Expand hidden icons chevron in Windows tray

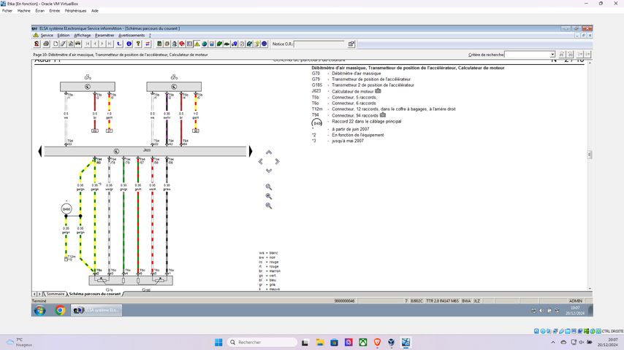point(553,343)
